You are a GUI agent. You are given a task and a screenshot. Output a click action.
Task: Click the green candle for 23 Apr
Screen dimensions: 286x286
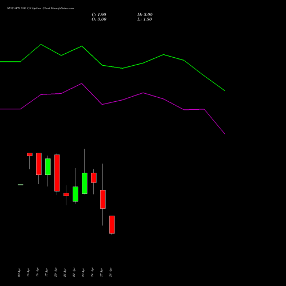(x=85, y=183)
